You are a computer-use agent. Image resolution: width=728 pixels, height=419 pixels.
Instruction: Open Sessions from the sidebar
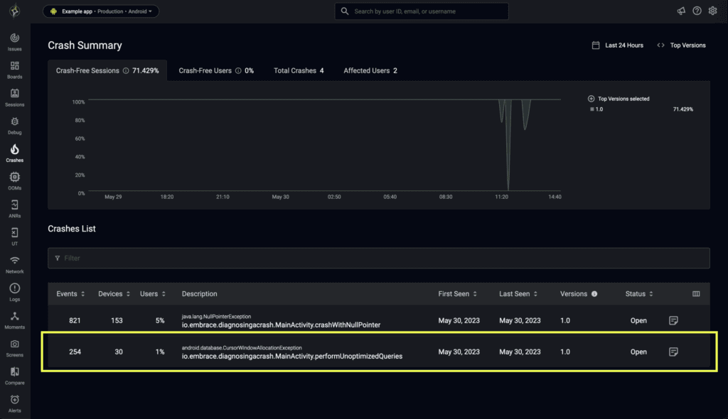pyautogui.click(x=14, y=97)
